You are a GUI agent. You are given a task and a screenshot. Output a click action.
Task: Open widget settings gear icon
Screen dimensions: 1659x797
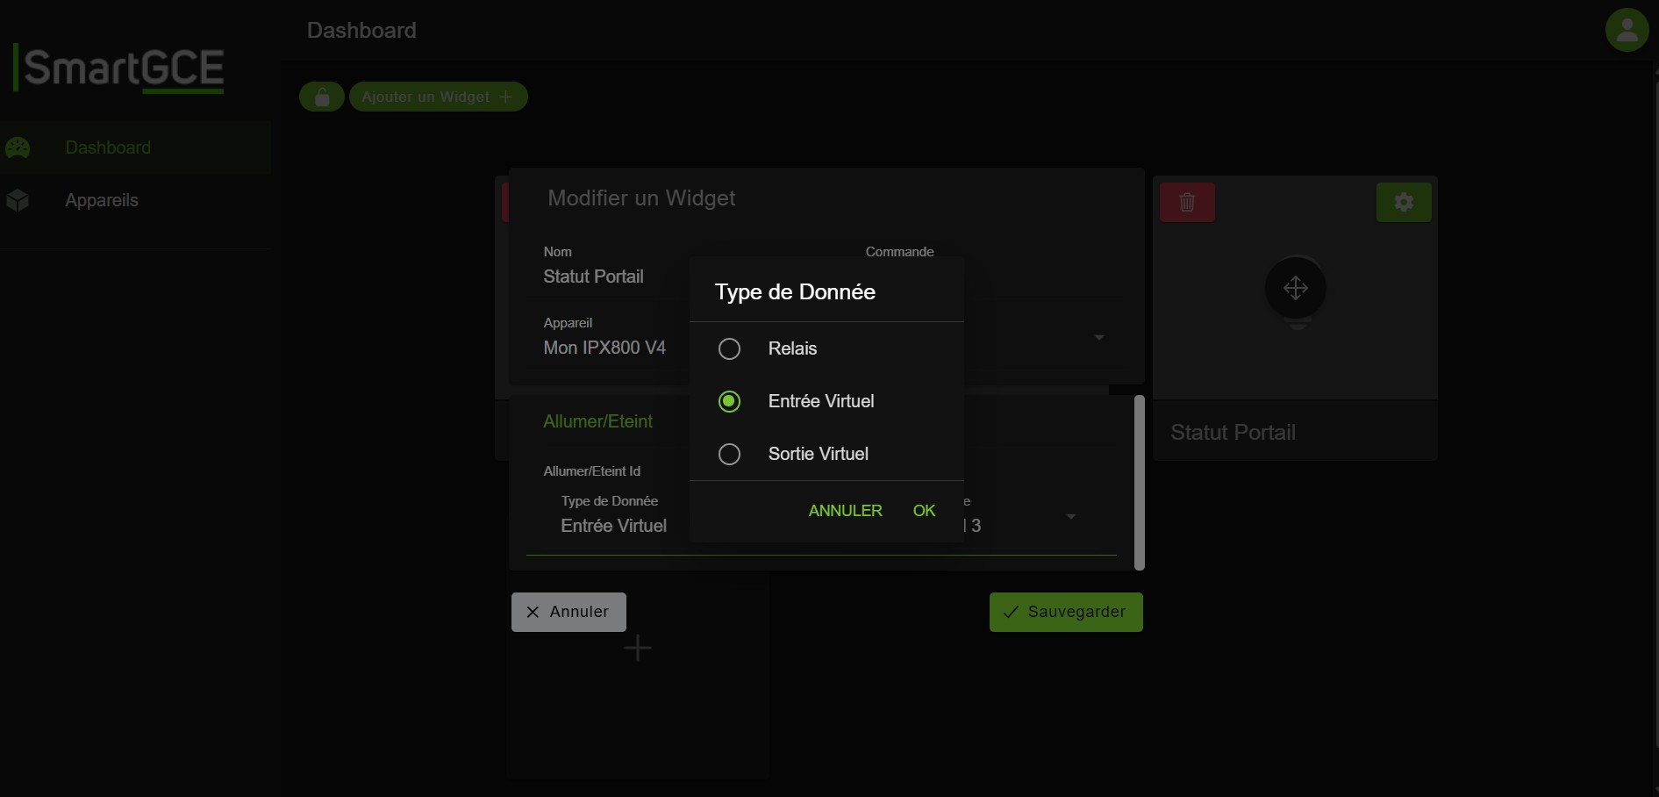pos(1404,202)
